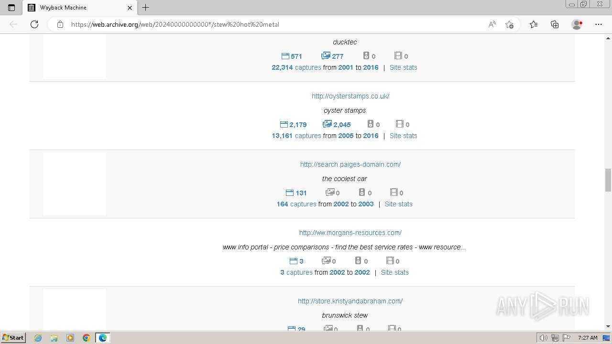This screenshot has height=344, width=612.
Task: Close the Wayback Machine tab
Action: 130,8
